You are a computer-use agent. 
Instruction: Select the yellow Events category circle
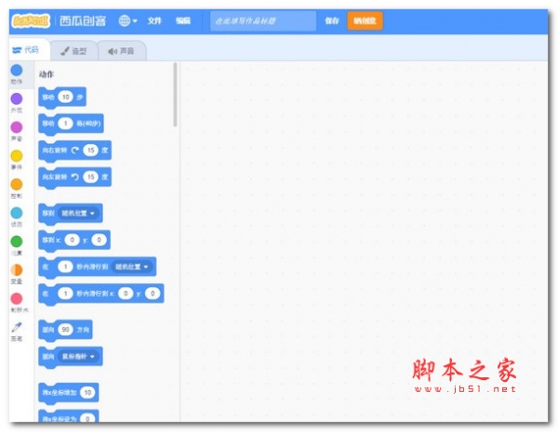[17, 156]
